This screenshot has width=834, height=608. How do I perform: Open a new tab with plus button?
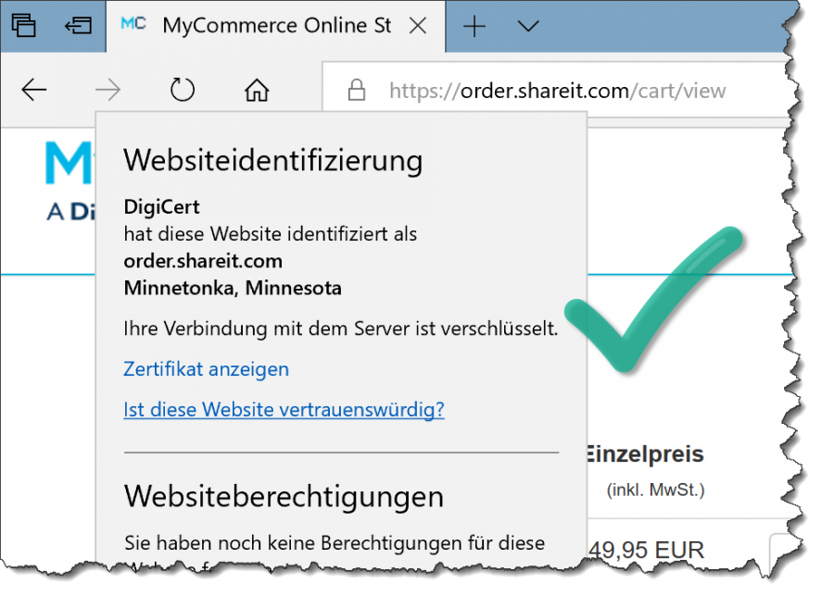[474, 26]
